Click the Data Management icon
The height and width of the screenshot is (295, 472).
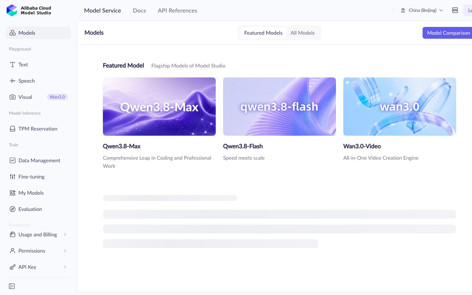(x=13, y=160)
